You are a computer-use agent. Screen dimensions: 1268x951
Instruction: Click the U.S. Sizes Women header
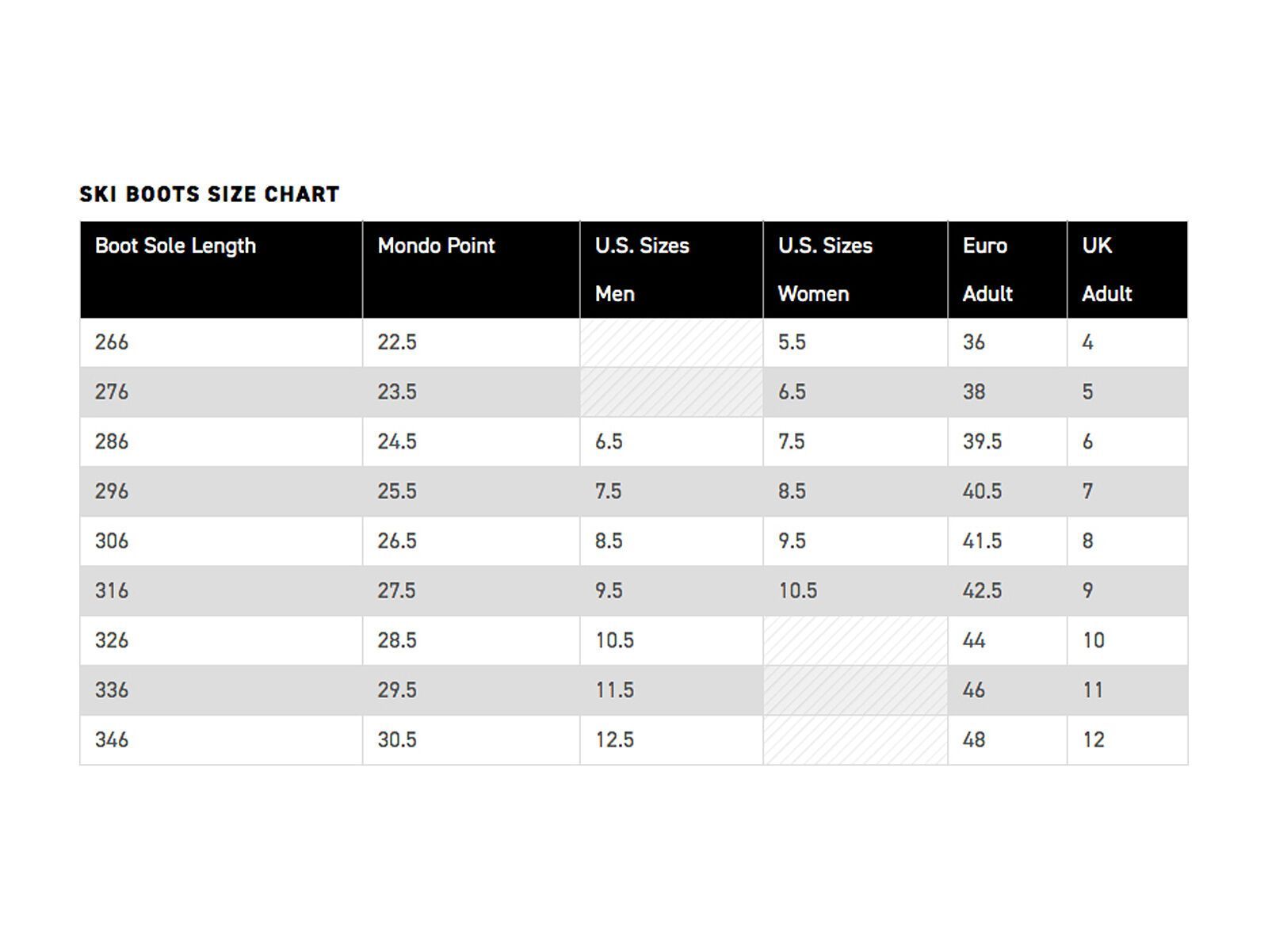825,269
